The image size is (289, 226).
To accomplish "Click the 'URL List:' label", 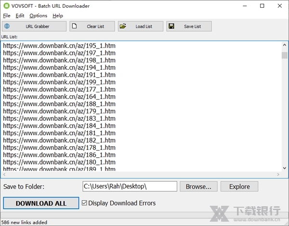I will 9,37.
